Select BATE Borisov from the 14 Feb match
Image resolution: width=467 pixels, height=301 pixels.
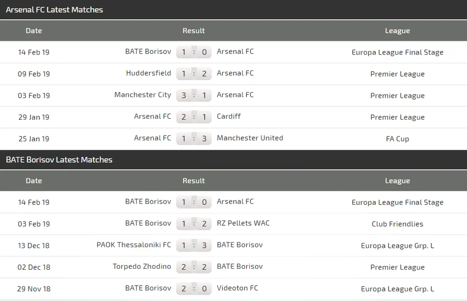(x=149, y=51)
